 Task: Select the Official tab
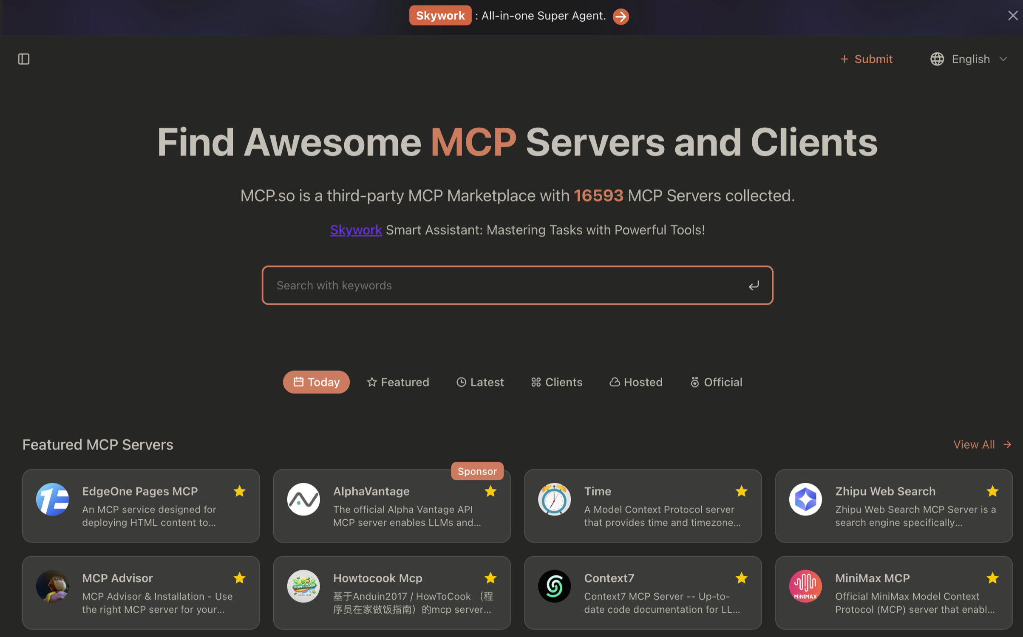(716, 382)
